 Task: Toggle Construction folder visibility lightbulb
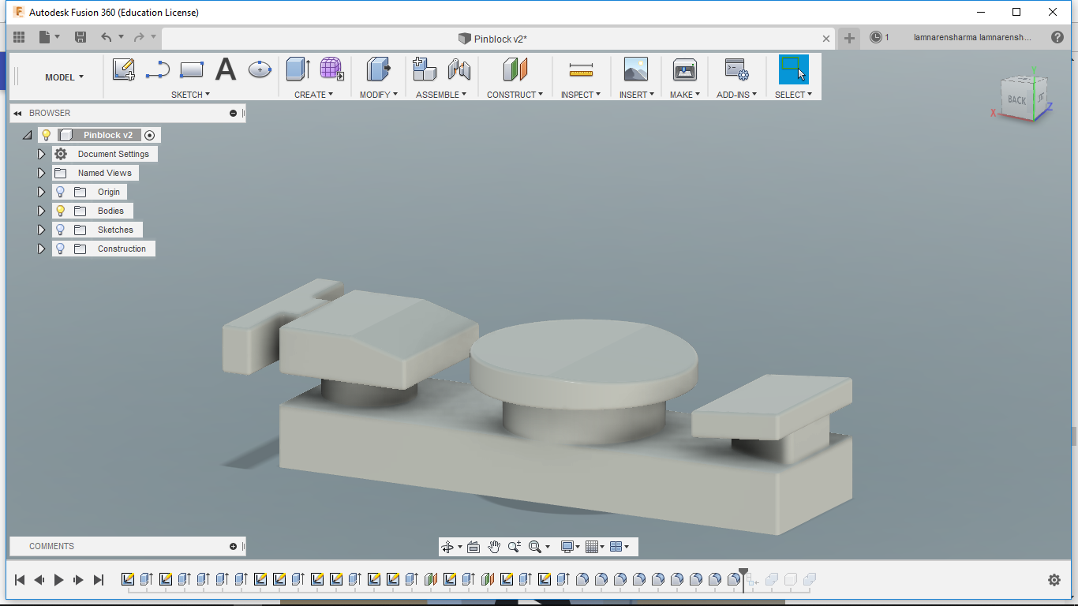pyautogui.click(x=60, y=249)
